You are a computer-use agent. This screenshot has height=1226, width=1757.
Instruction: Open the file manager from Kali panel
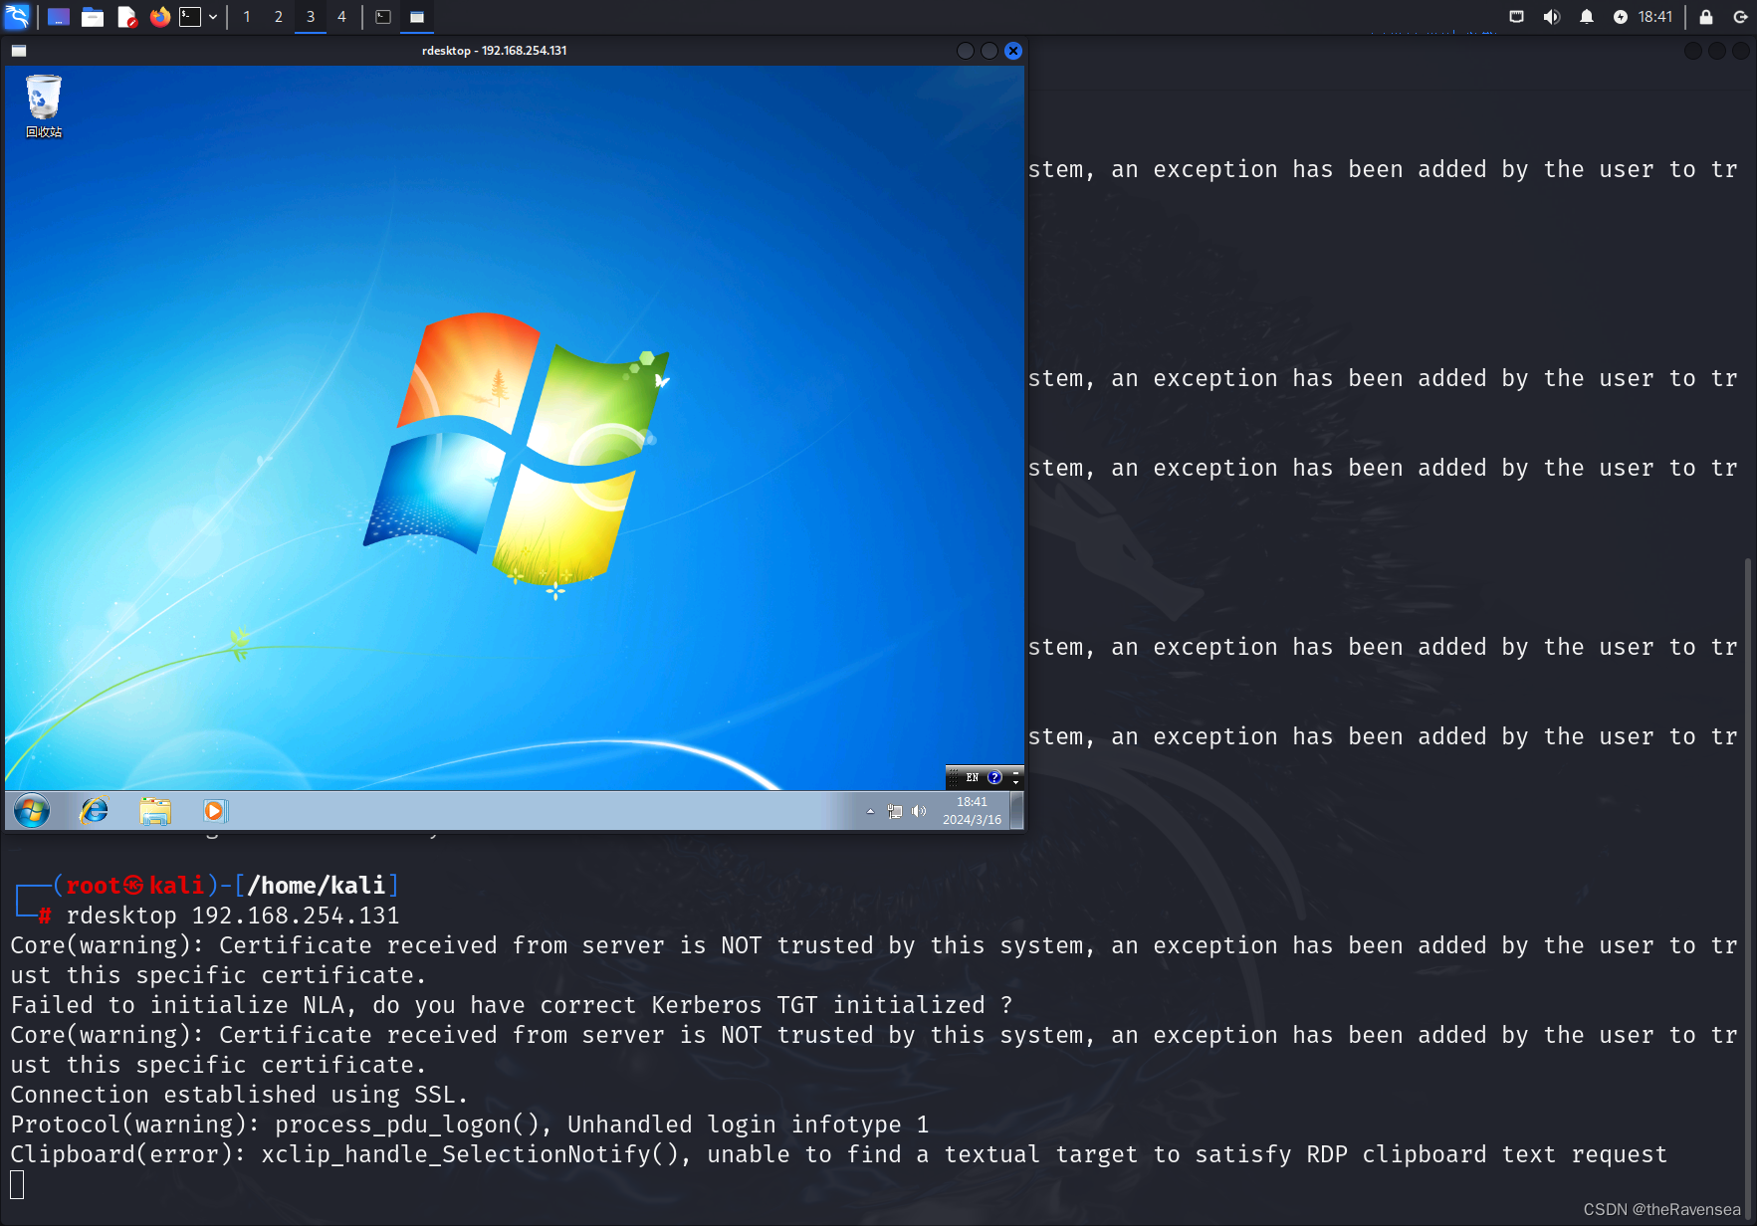pyautogui.click(x=93, y=17)
